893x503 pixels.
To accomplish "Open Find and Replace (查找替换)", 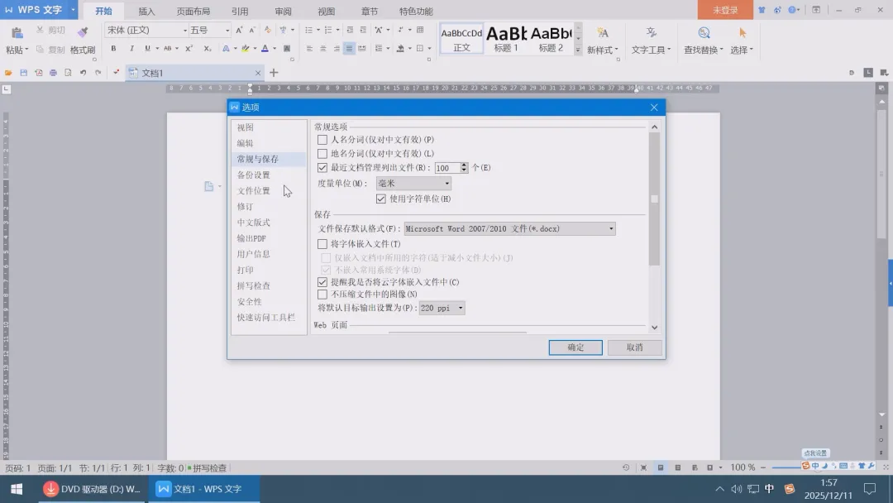I will pos(704,41).
